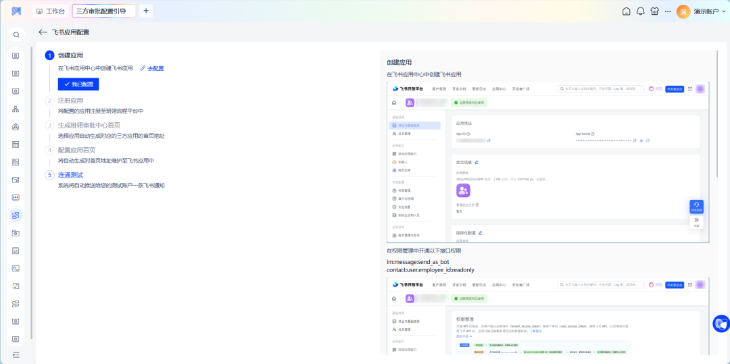Click the highlighted workflow icon in sidebar
The width and height of the screenshot is (730, 364).
click(16, 215)
